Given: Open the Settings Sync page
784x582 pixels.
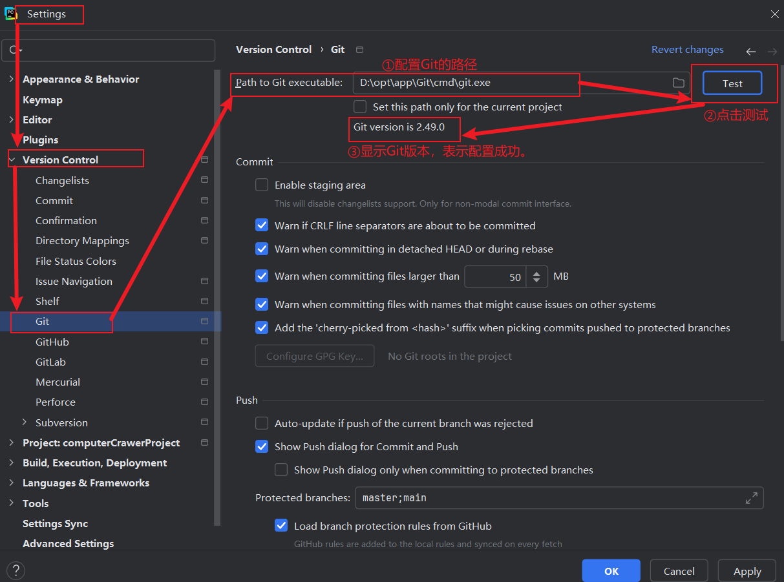Looking at the screenshot, I should click(55, 523).
